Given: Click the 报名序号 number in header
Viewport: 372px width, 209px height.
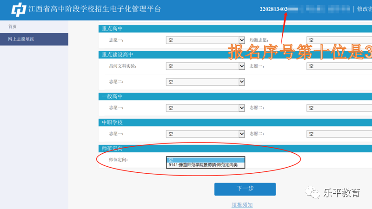Looking at the screenshot, I should coord(274,9).
